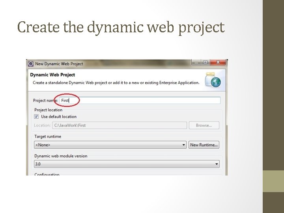Click the 'Project location' group label
This screenshot has height=213, width=284.
tap(49, 110)
